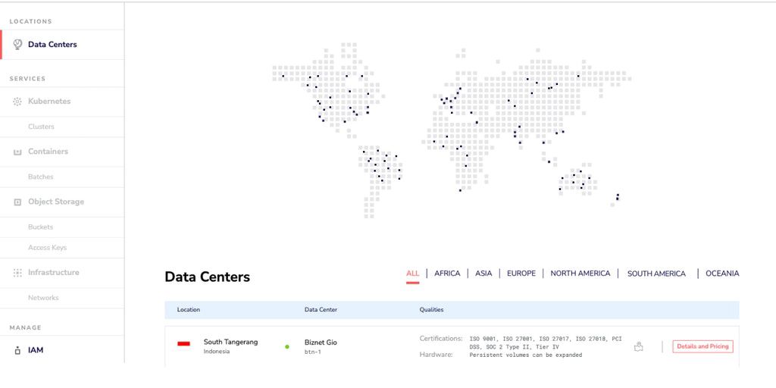Click the Qualities column header

point(431,310)
